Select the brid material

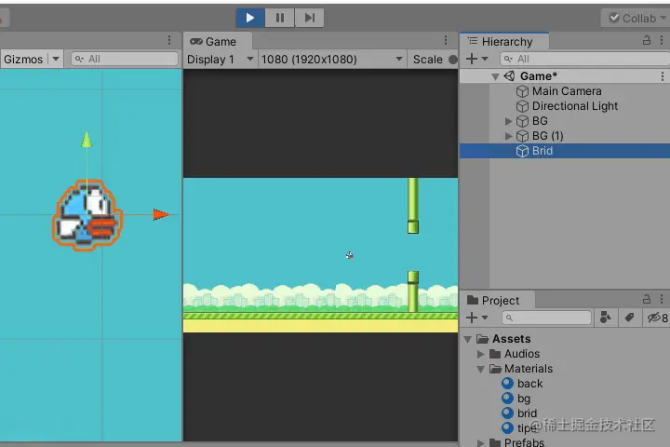[x=527, y=413]
